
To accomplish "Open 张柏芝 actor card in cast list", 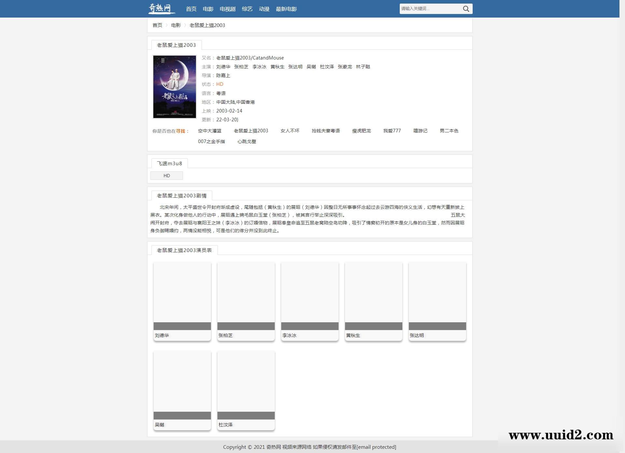I will click(246, 302).
